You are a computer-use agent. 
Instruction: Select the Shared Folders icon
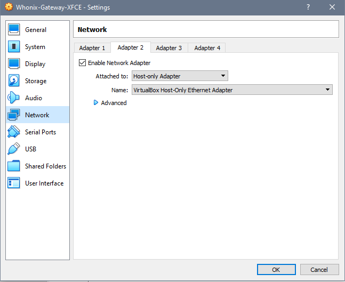click(14, 166)
